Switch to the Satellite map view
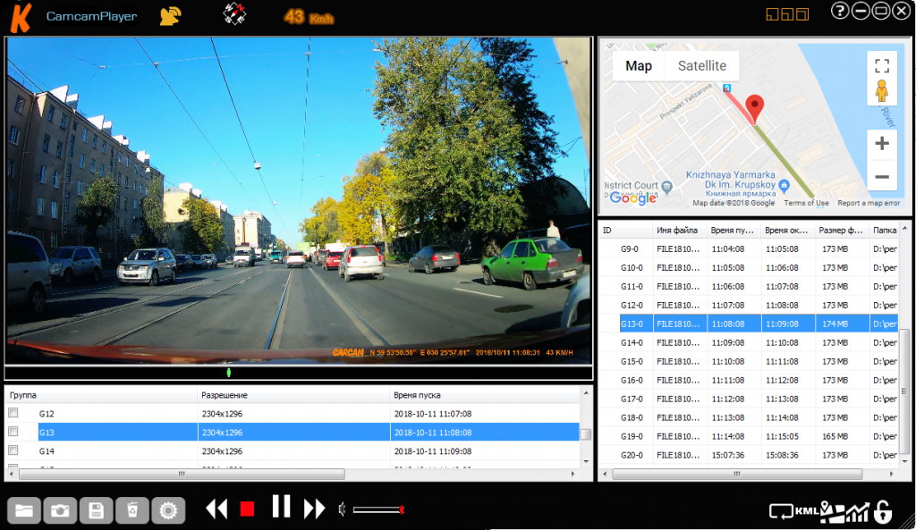This screenshot has height=530, width=916. point(701,65)
